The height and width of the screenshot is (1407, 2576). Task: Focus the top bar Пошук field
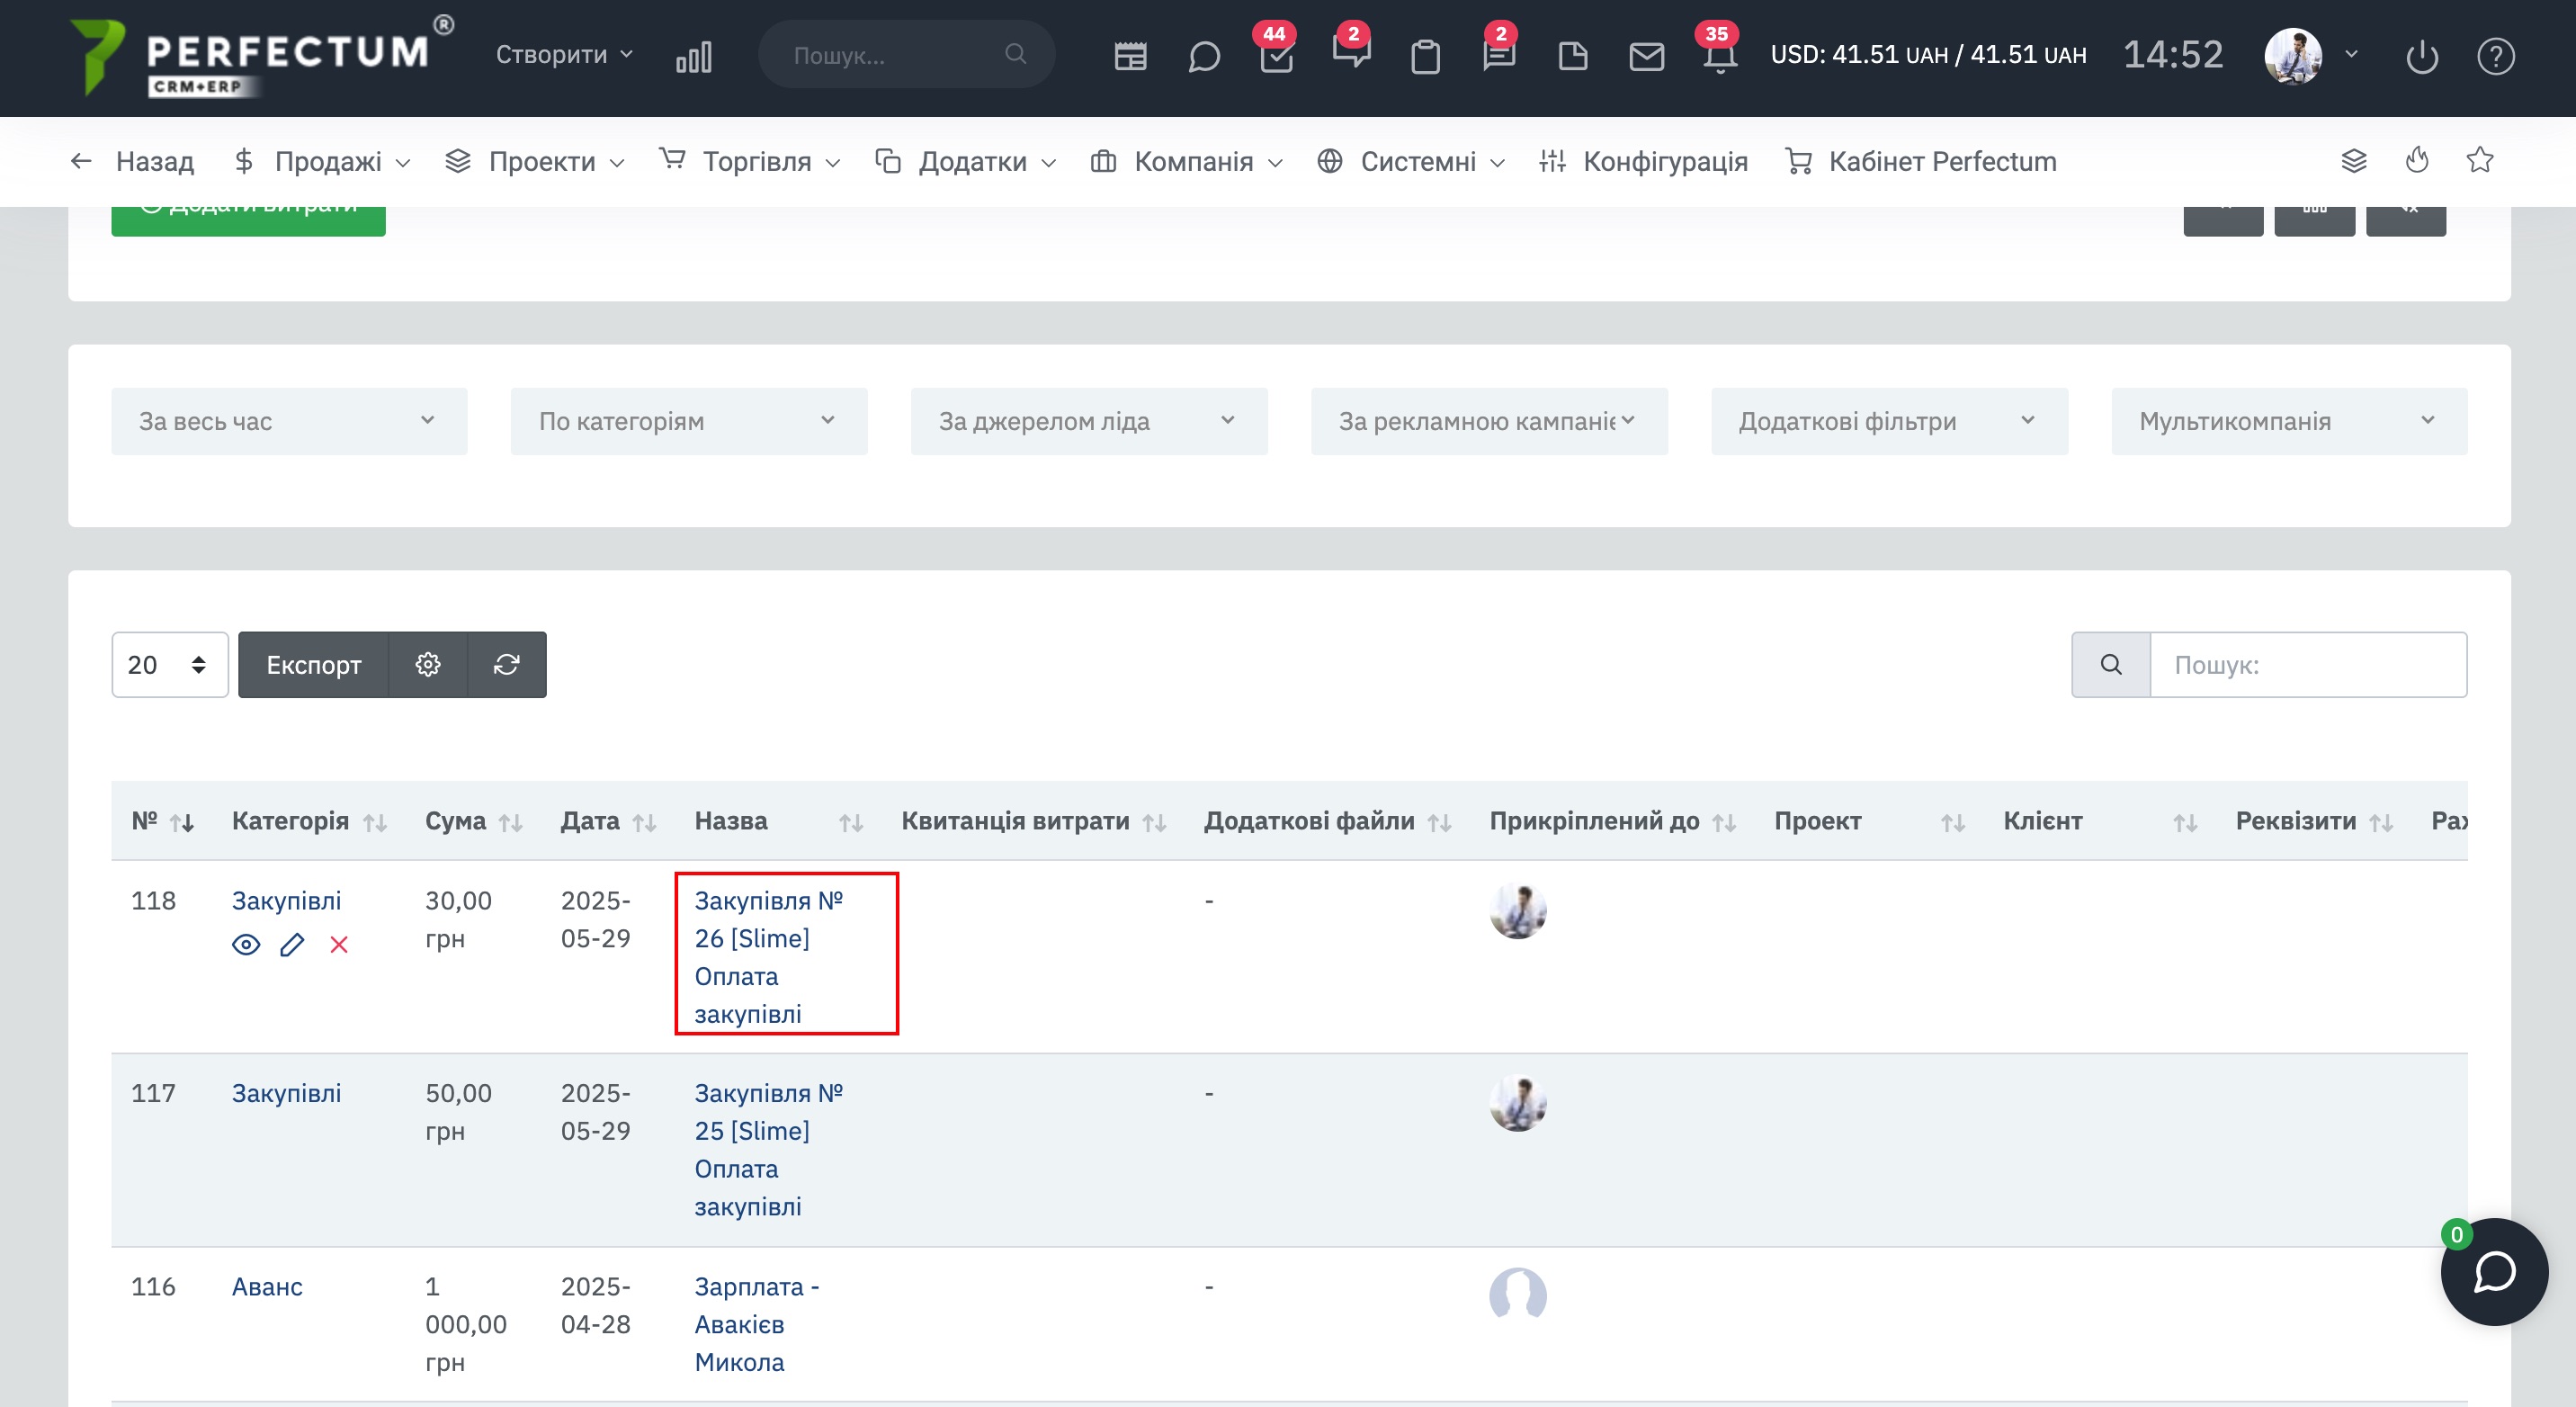tap(906, 54)
